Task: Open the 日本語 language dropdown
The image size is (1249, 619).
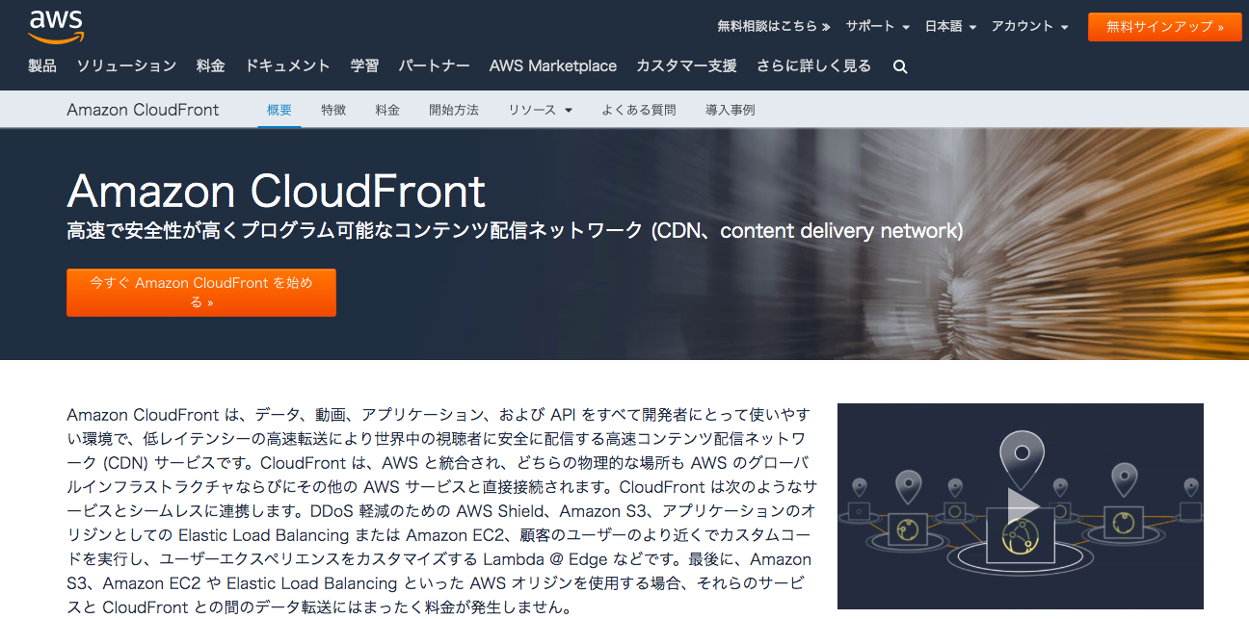Action: click(x=950, y=26)
